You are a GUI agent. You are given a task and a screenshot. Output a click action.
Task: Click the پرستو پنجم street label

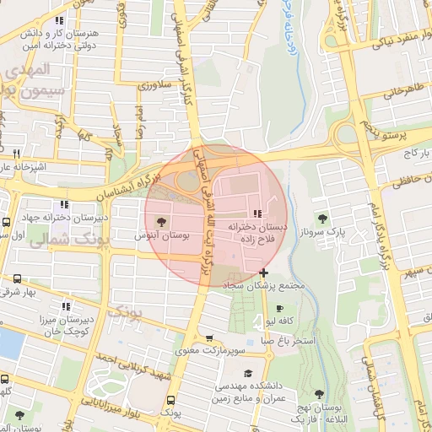click(x=384, y=131)
